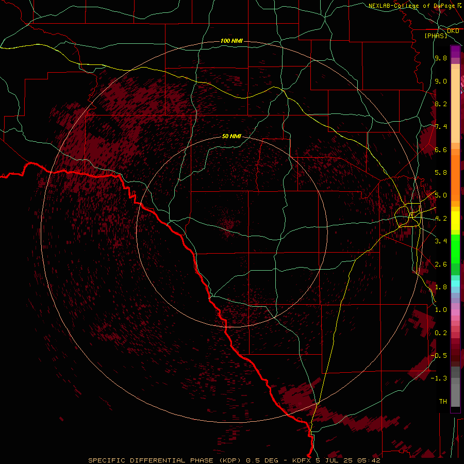Click the 'TH' threshold label on legend
The width and height of the screenshot is (464, 464).
(x=443, y=402)
